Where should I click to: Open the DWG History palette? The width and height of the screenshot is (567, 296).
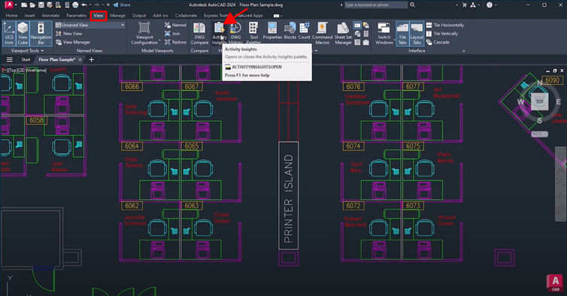(x=235, y=33)
